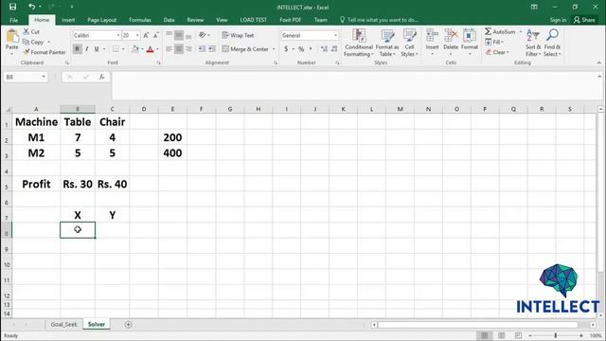The width and height of the screenshot is (606, 341).
Task: Click the Delete cells icon
Action: point(451,36)
